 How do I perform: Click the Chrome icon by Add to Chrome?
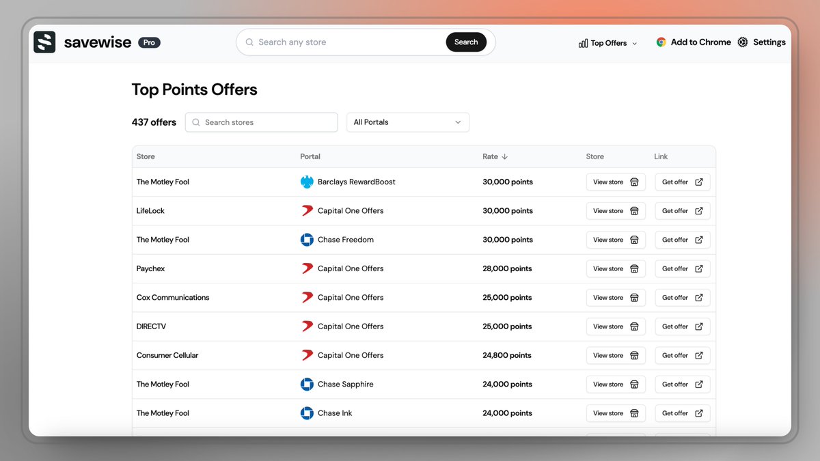click(661, 42)
